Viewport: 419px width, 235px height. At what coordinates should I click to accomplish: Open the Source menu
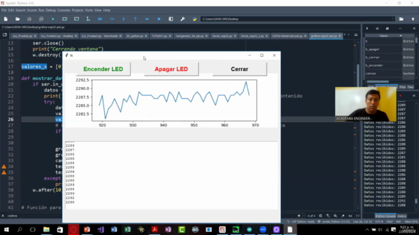[x=32, y=10]
